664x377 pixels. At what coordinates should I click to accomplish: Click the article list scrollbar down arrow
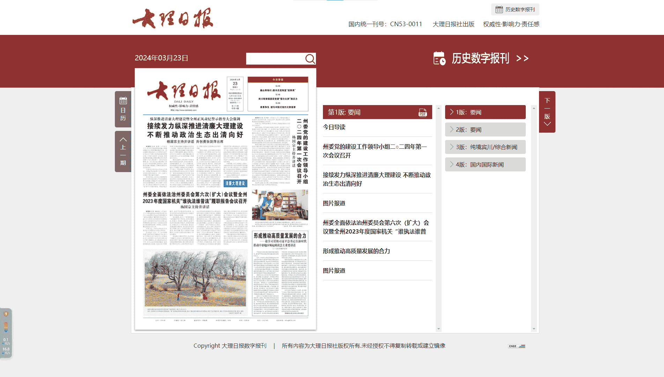coord(438,329)
